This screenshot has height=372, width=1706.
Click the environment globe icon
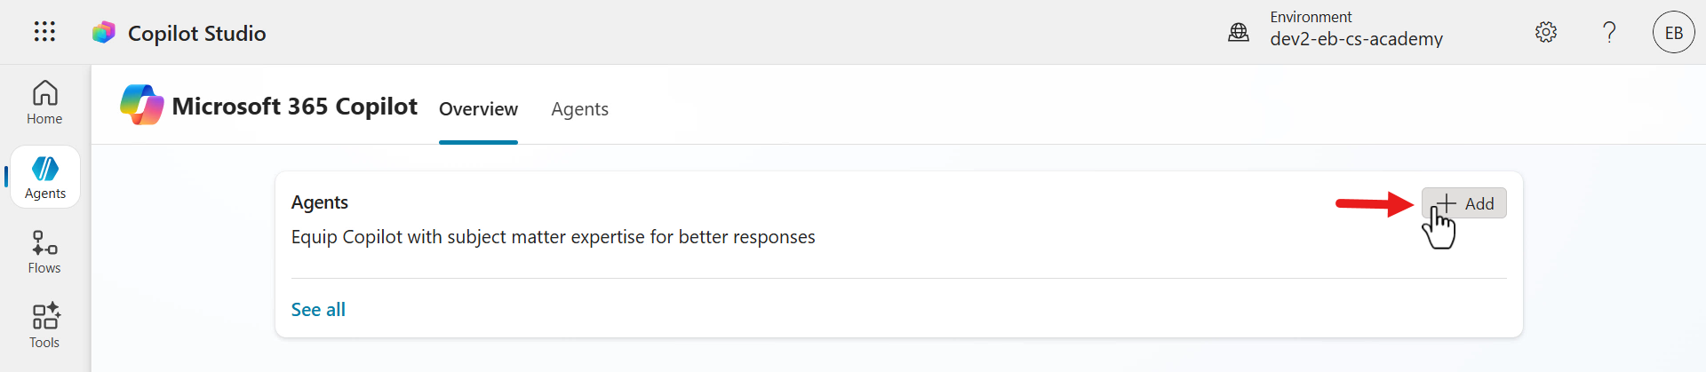(x=1239, y=33)
